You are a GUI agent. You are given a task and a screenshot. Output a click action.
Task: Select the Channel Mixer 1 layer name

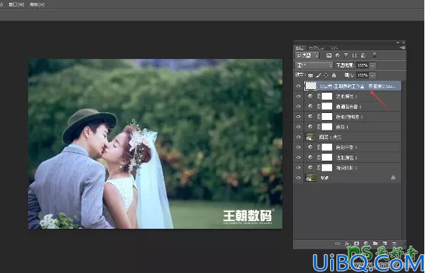[x=348, y=107]
